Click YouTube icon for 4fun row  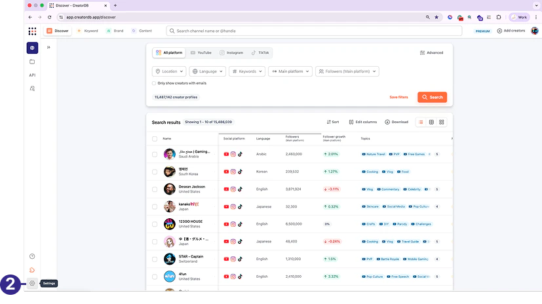pos(226,276)
